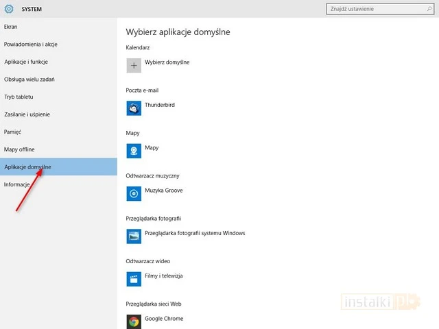
Task: Click the Settings gear icon beside SYSTEM
Action: coord(9,9)
